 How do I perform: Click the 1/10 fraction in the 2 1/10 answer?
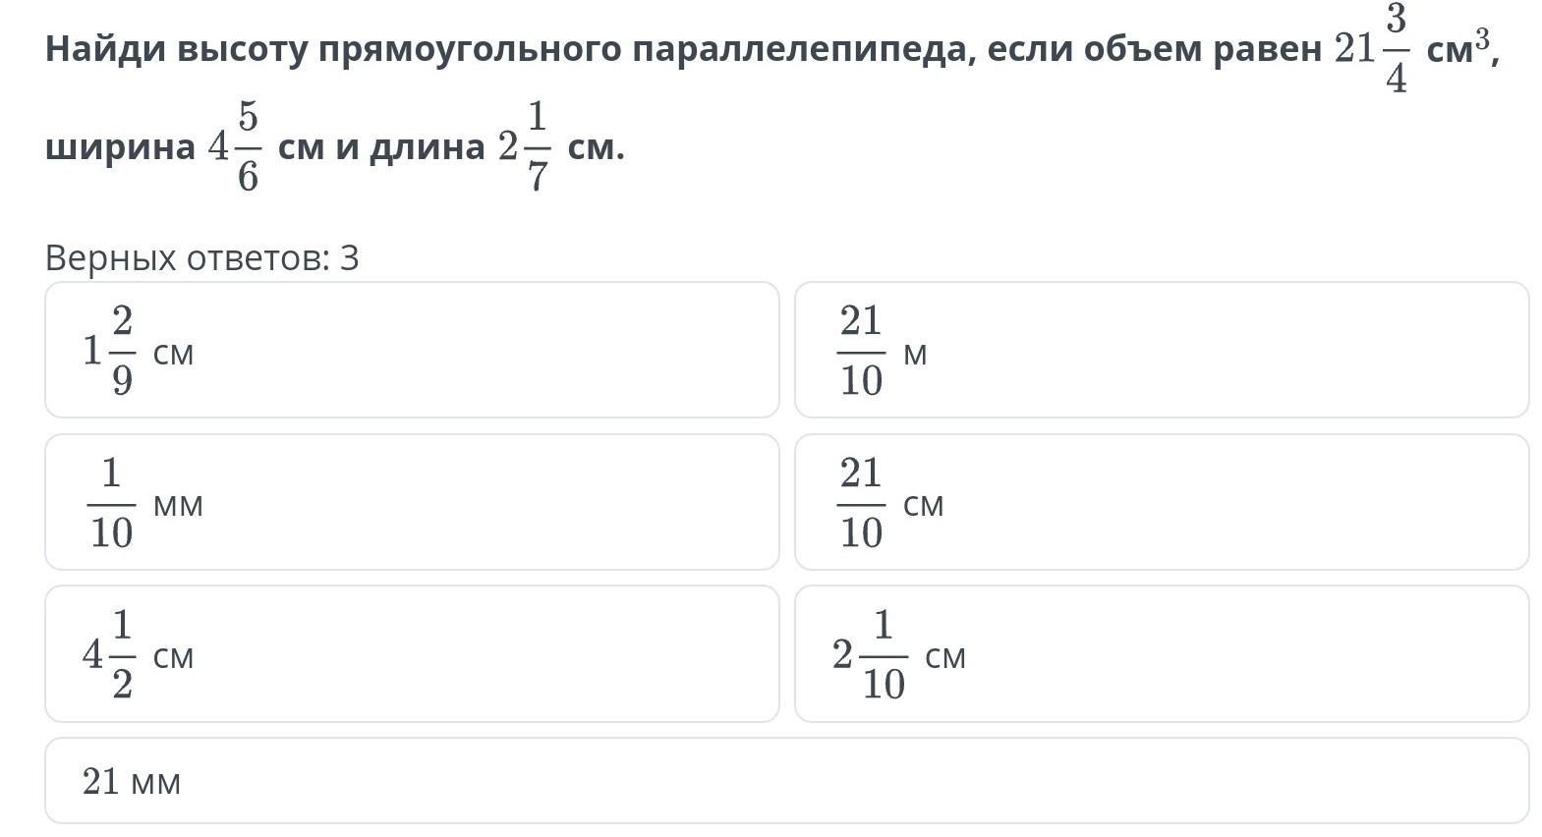coord(883,654)
